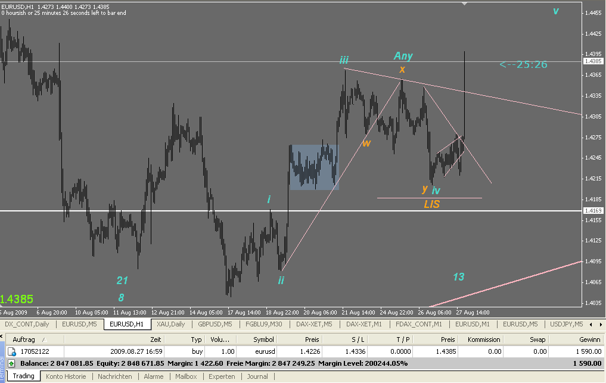Click the Symbol column header
This screenshot has height=383, width=606.
click(x=263, y=339)
